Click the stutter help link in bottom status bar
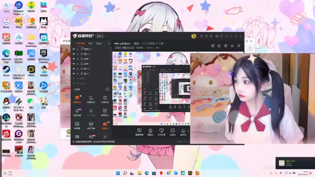 point(95,142)
